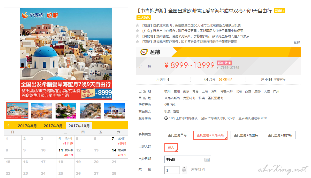The height and width of the screenshot is (178, 311).
Task: Increase quantity with the up arrow
Action: tap(184, 168)
